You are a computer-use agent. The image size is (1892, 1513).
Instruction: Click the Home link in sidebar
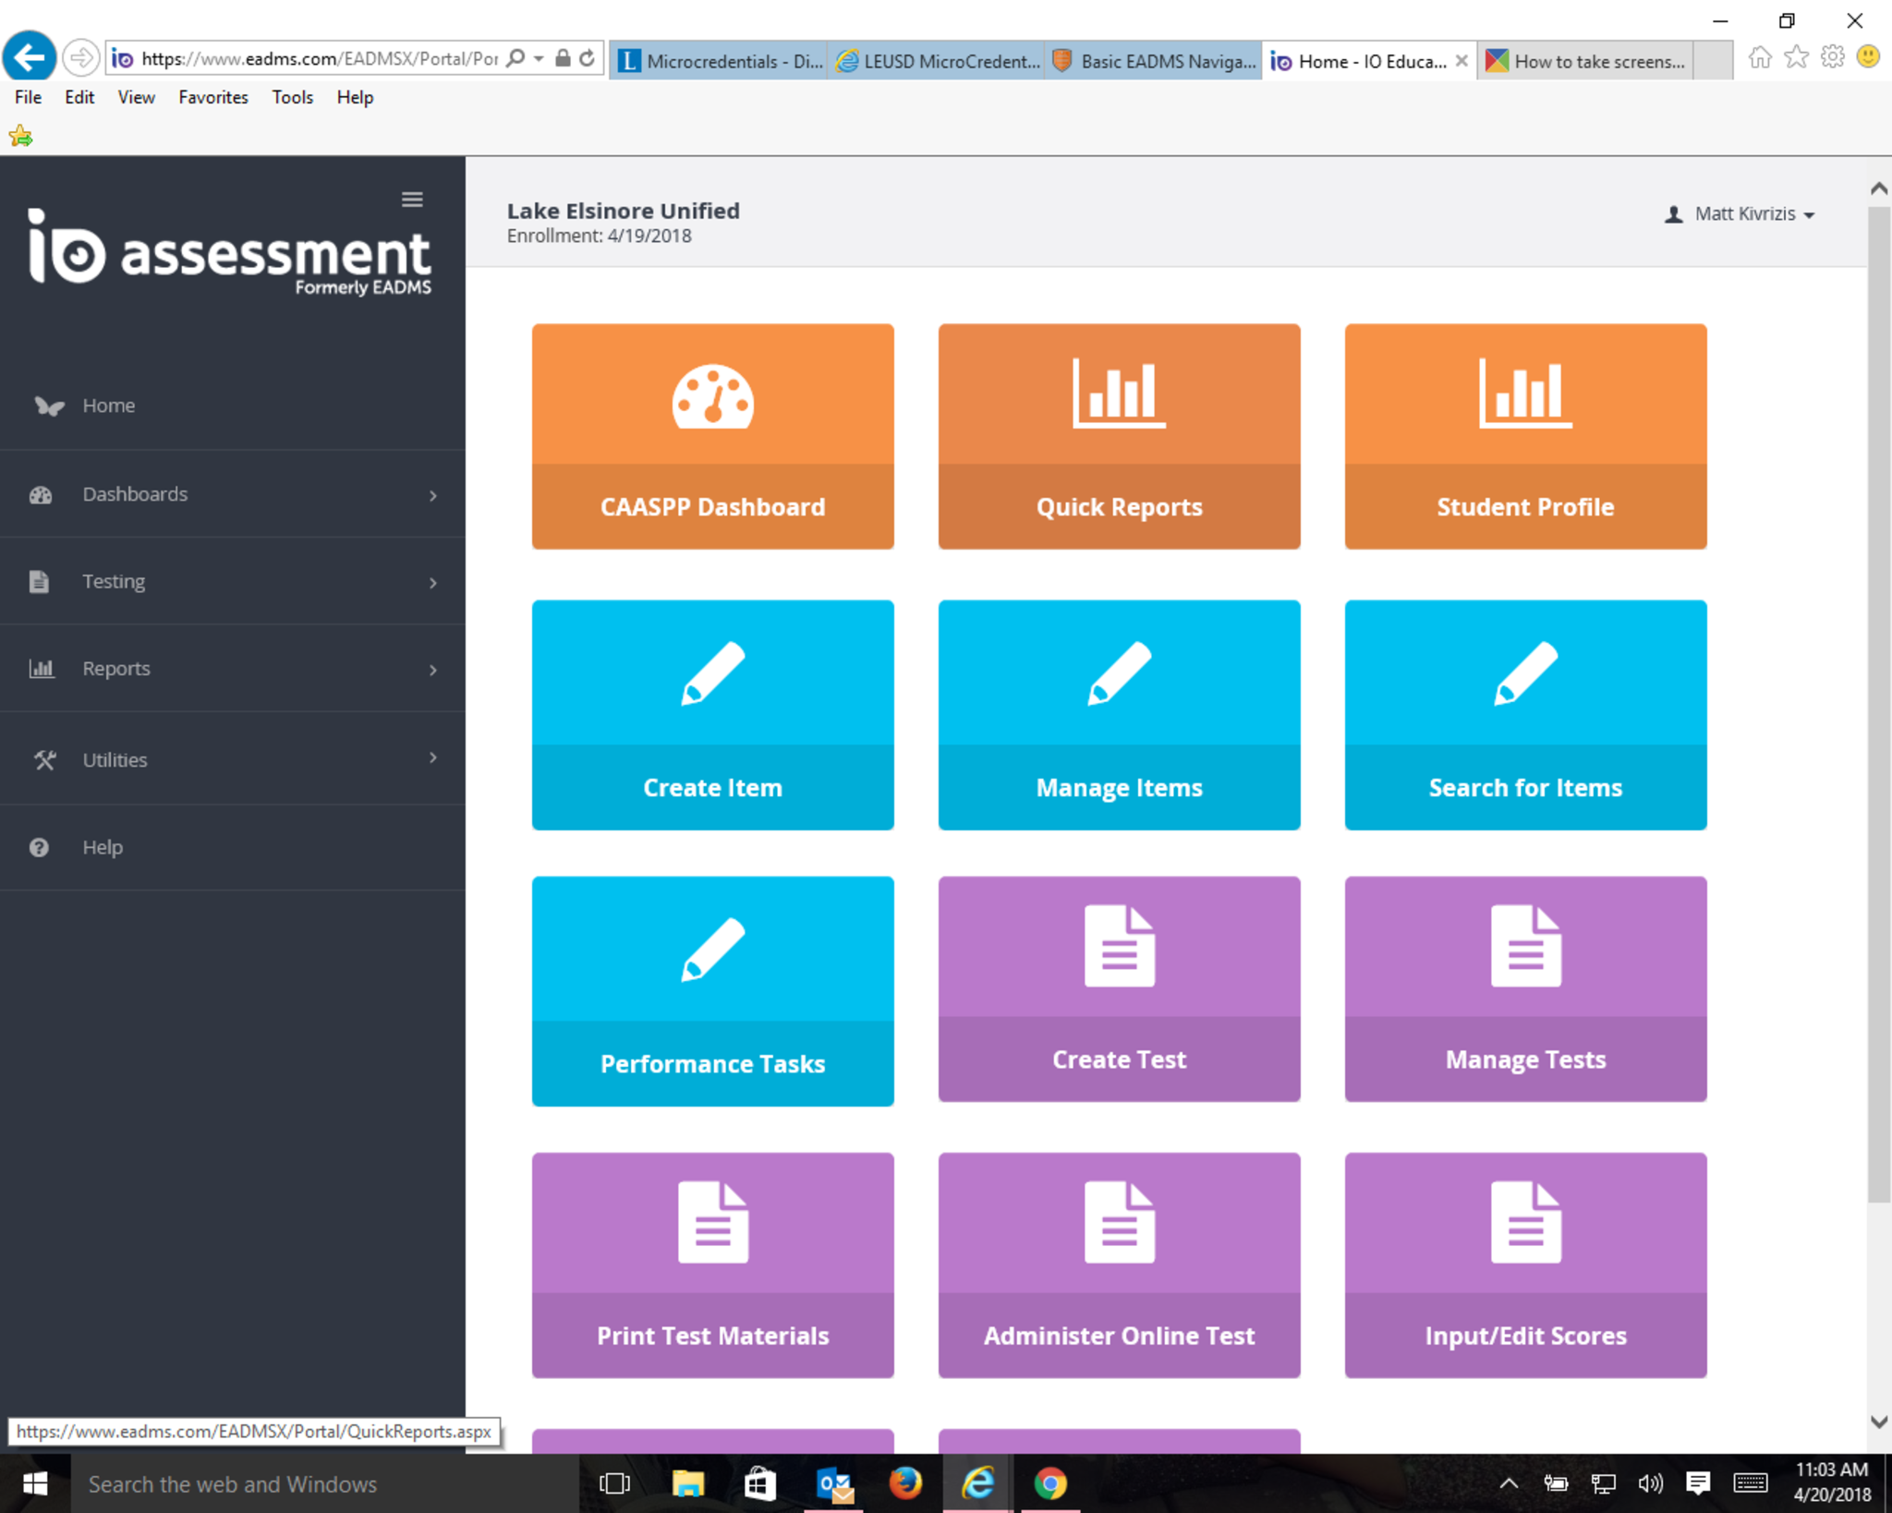pyautogui.click(x=108, y=405)
